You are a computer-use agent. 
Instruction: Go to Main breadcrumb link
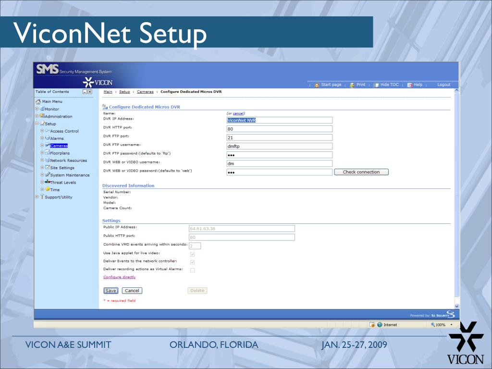108,92
